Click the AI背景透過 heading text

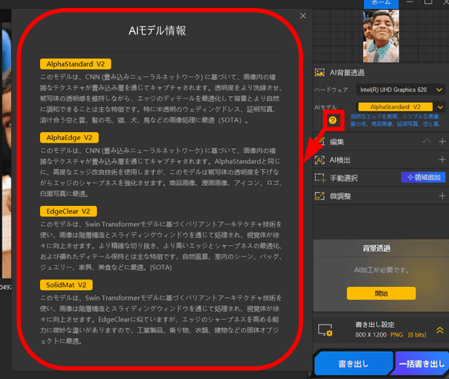click(x=347, y=73)
